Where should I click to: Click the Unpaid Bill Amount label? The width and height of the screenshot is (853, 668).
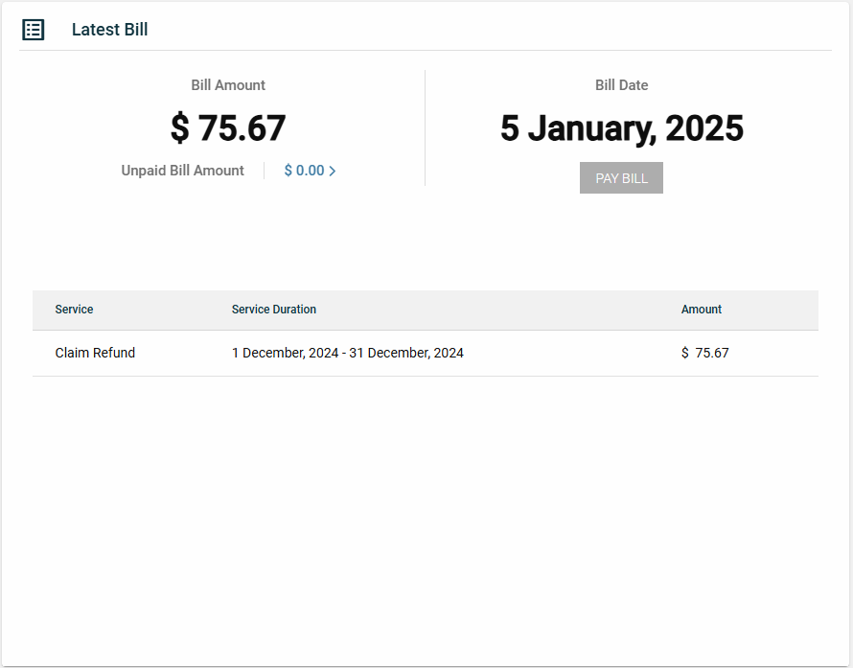(182, 170)
